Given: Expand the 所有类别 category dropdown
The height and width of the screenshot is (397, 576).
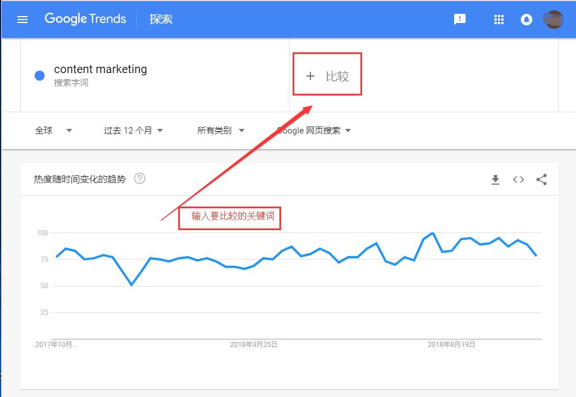Looking at the screenshot, I should pos(220,131).
